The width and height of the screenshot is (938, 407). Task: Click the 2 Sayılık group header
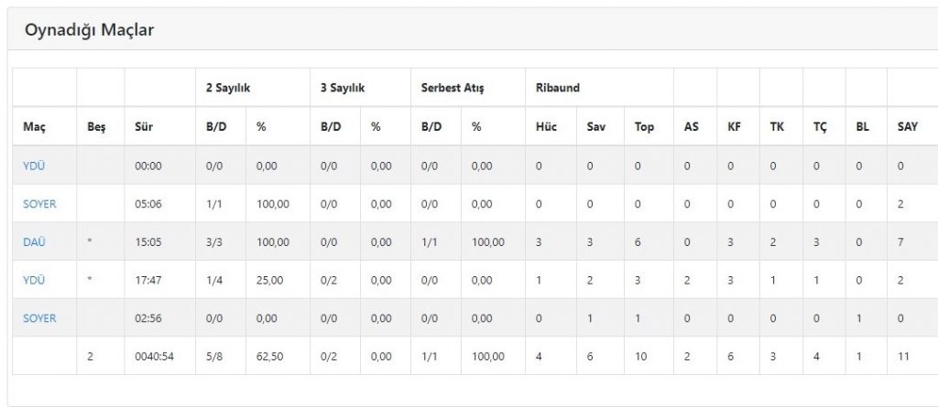[x=228, y=88]
